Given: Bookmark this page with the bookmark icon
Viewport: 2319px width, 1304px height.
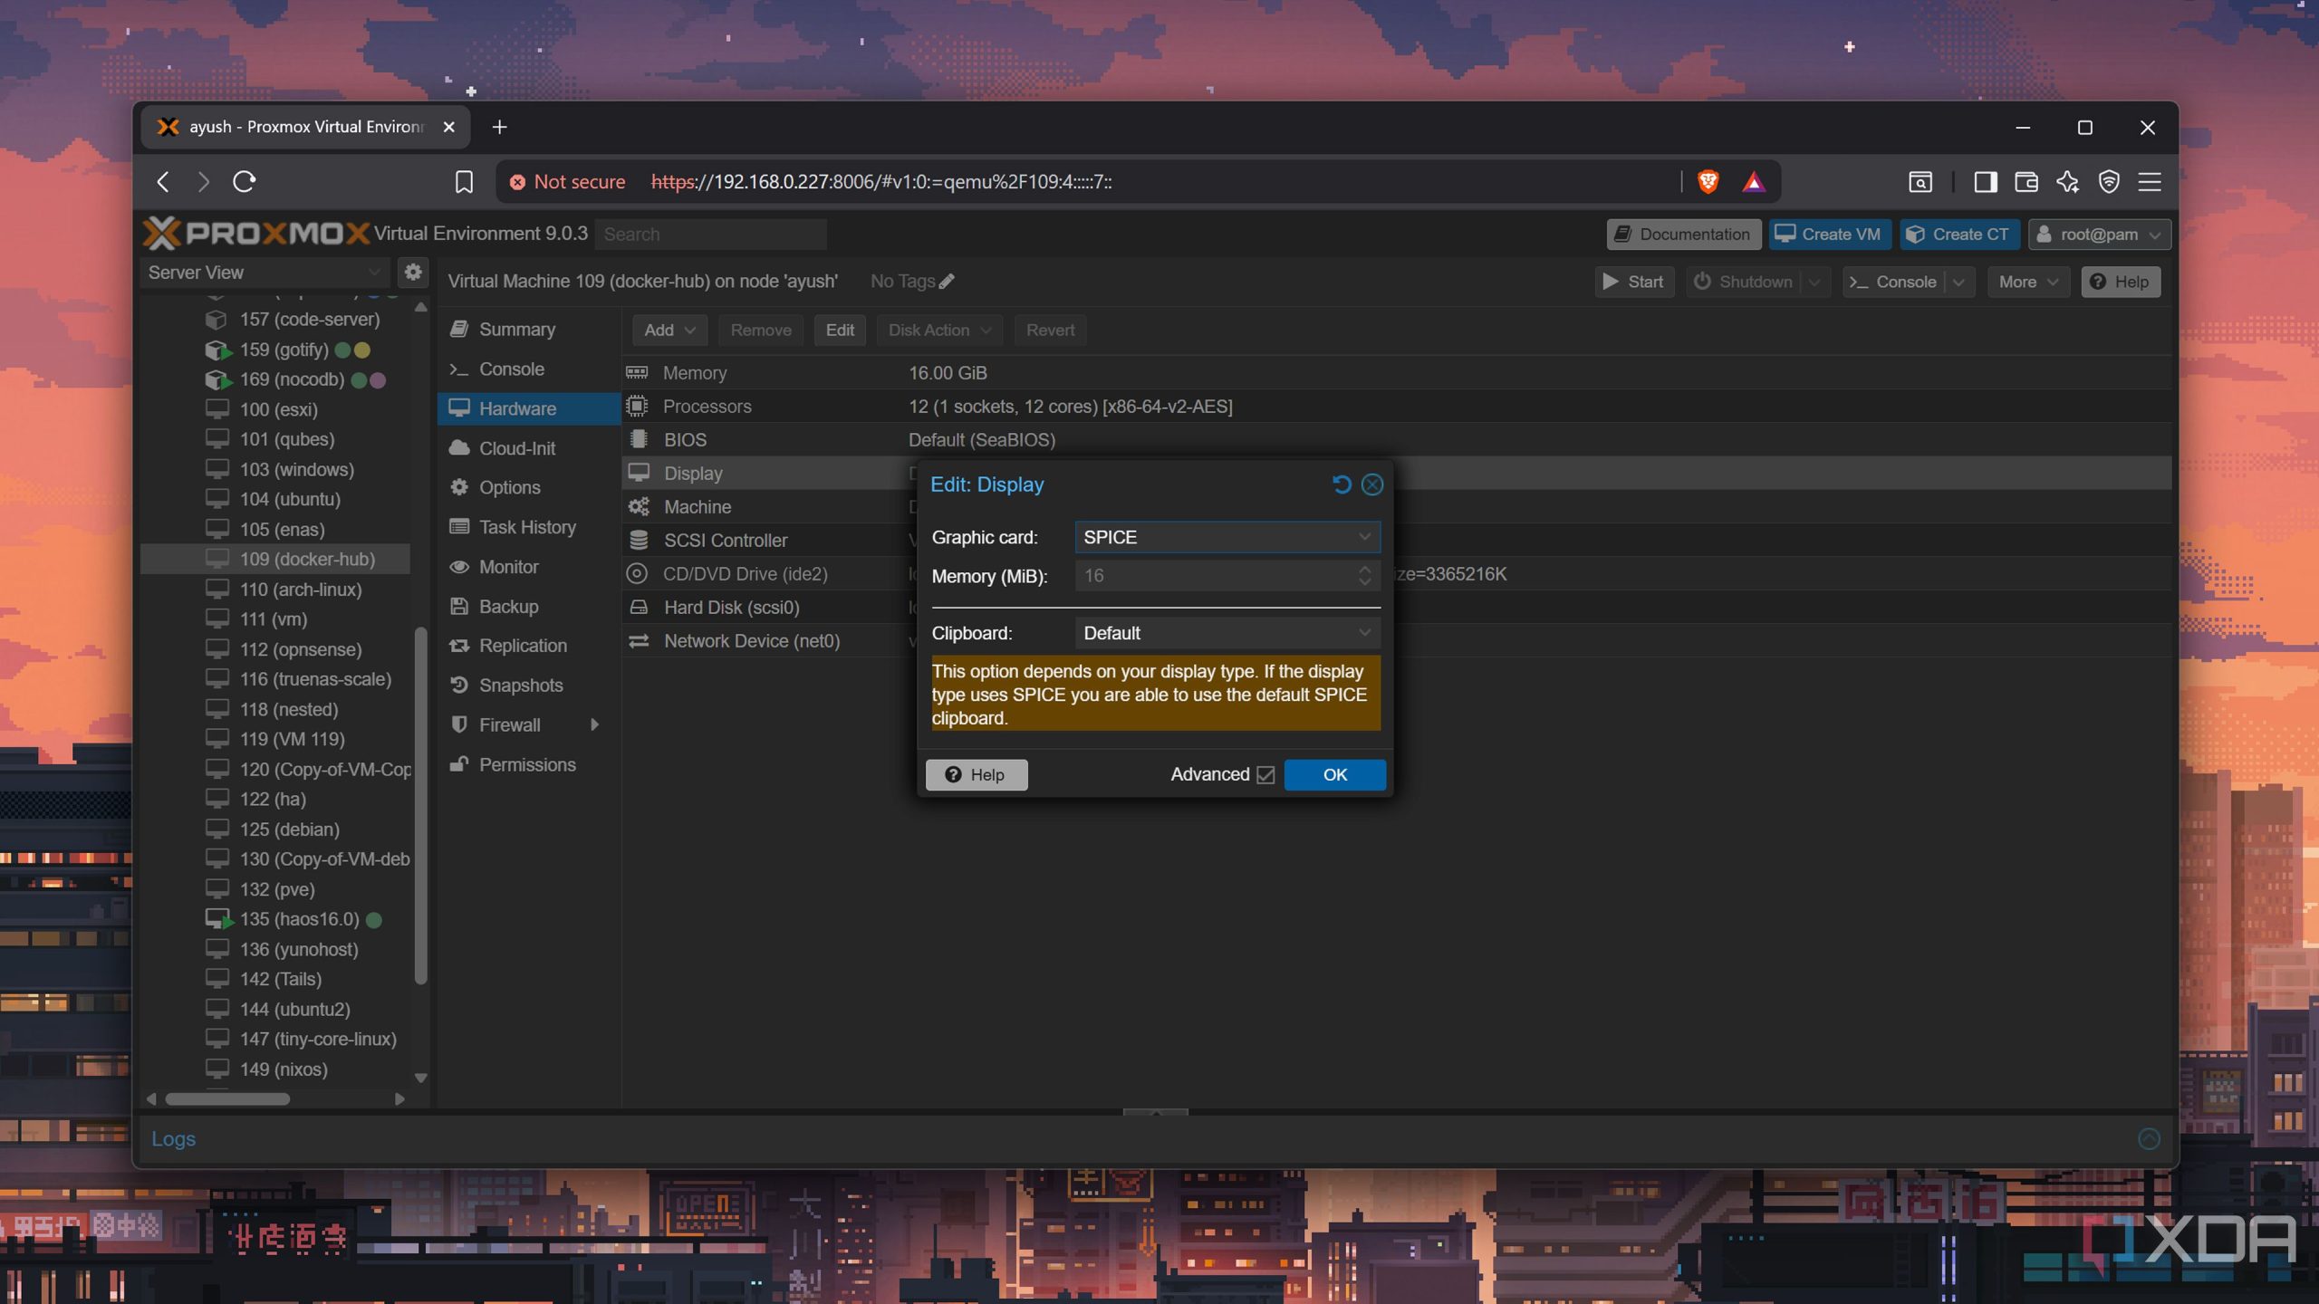Looking at the screenshot, I should [464, 182].
